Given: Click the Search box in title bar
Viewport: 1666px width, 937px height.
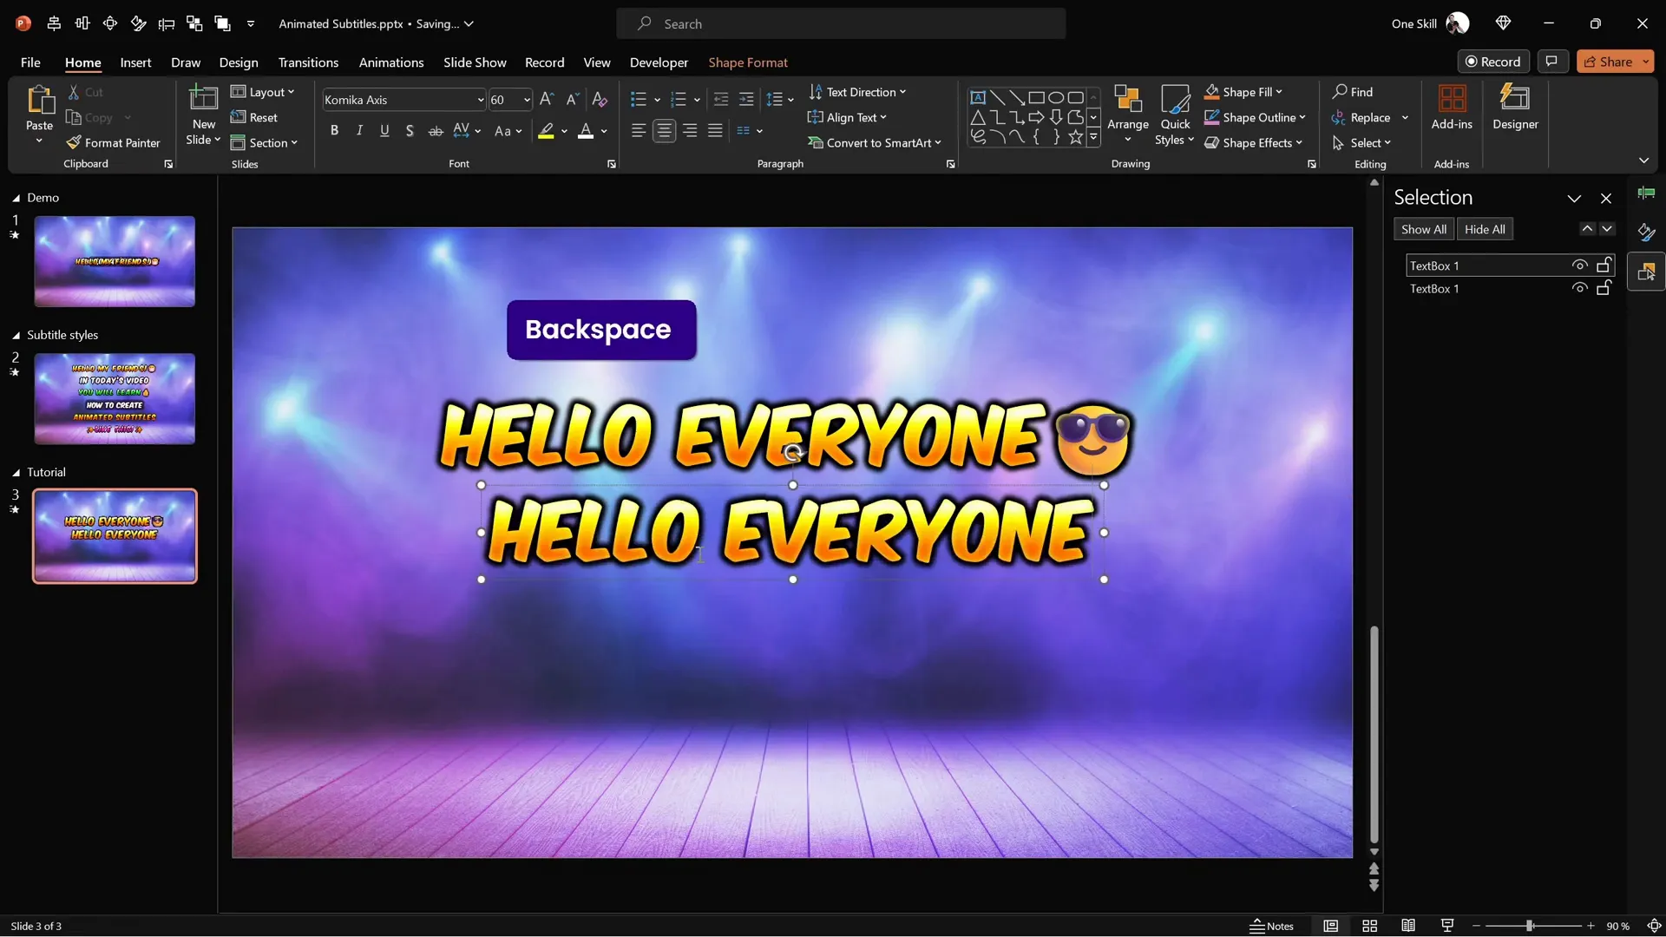Looking at the screenshot, I should click(841, 23).
